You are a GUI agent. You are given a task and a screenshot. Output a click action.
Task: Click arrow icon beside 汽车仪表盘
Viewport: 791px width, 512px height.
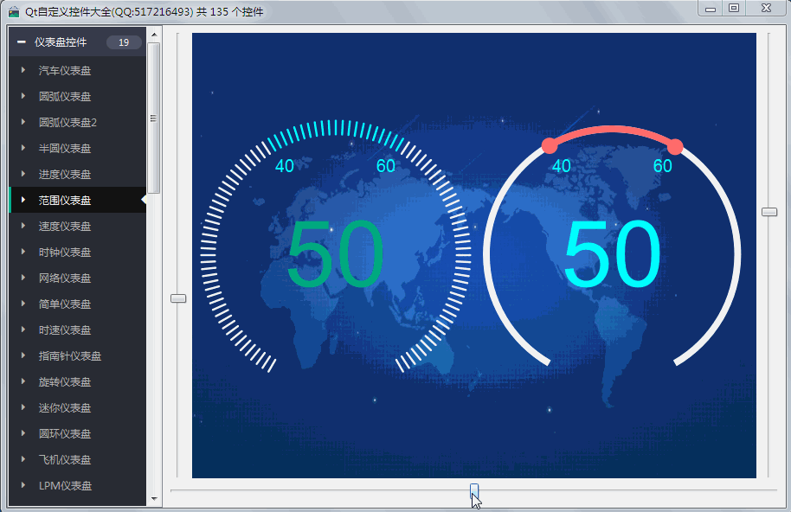click(23, 70)
